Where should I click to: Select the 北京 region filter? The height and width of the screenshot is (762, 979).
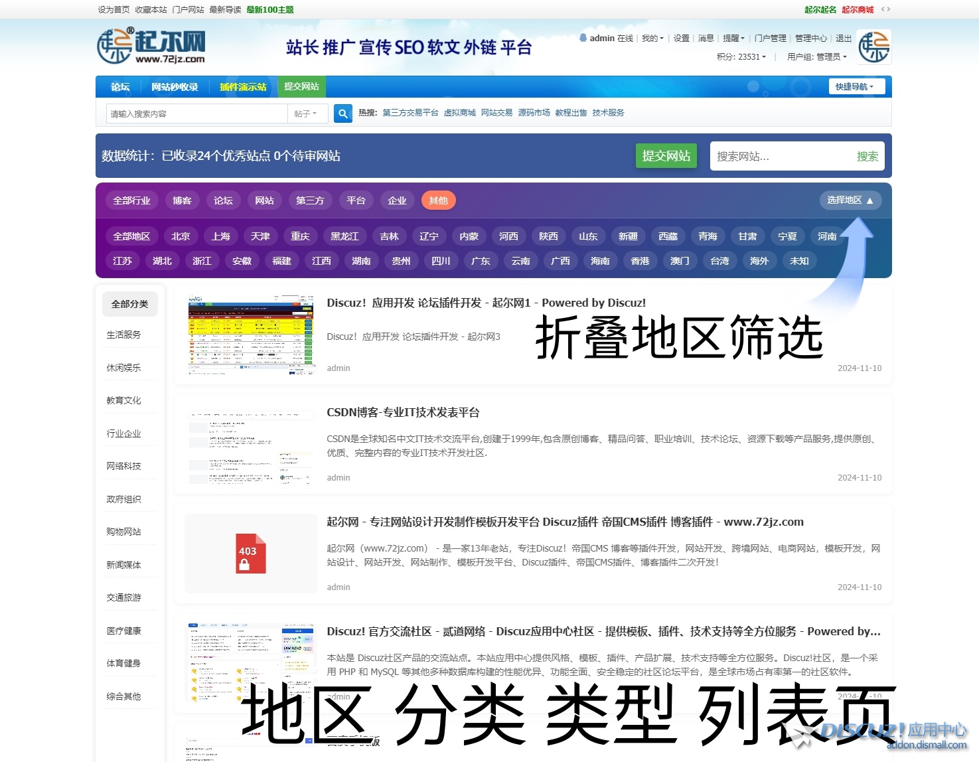click(181, 236)
